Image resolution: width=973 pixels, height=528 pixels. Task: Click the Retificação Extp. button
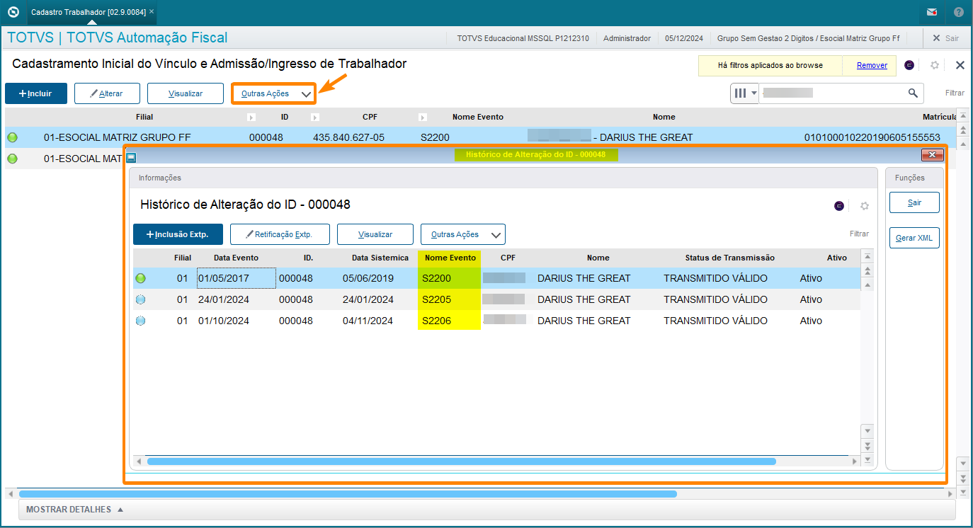pos(280,234)
